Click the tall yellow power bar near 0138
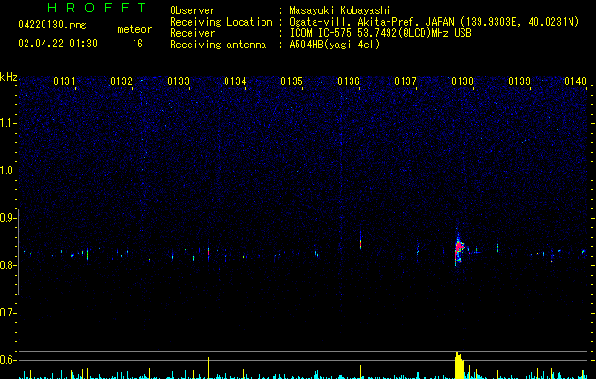 [x=460, y=366]
